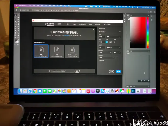The image size is (168, 126).
Task: Select portrait orientation button
Action: point(107,42)
